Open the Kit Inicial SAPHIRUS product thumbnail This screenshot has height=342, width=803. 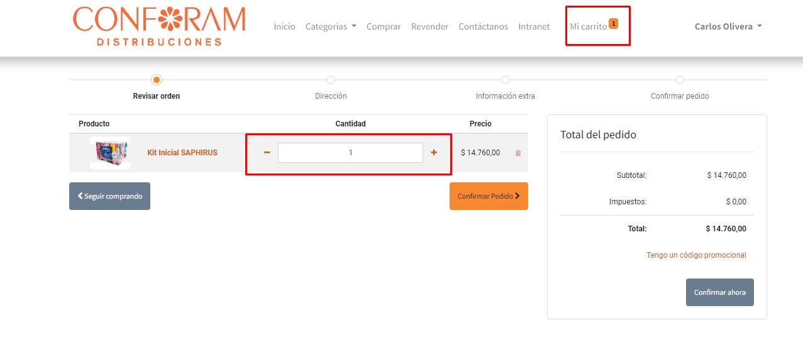tap(110, 153)
